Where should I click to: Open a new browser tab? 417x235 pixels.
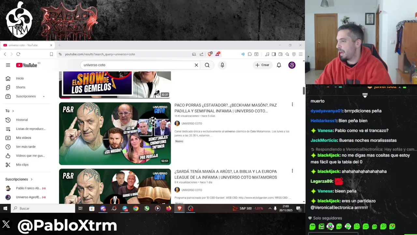[59, 45]
